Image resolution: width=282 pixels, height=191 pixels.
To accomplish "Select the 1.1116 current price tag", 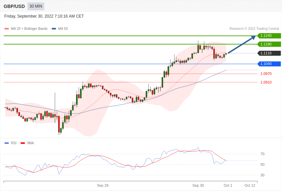I will pyautogui.click(x=269, y=53).
